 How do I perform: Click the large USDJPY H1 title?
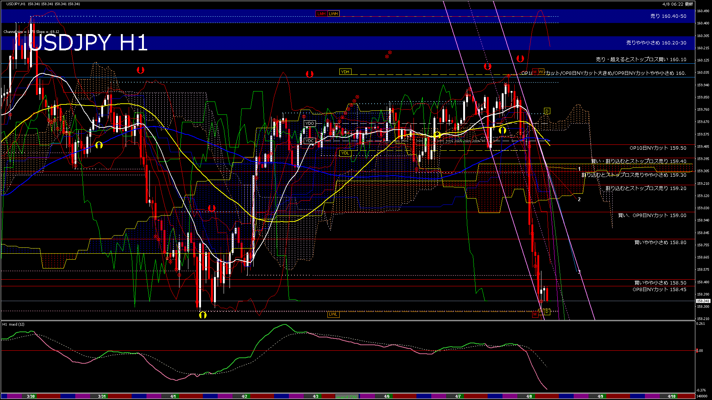tap(88, 42)
